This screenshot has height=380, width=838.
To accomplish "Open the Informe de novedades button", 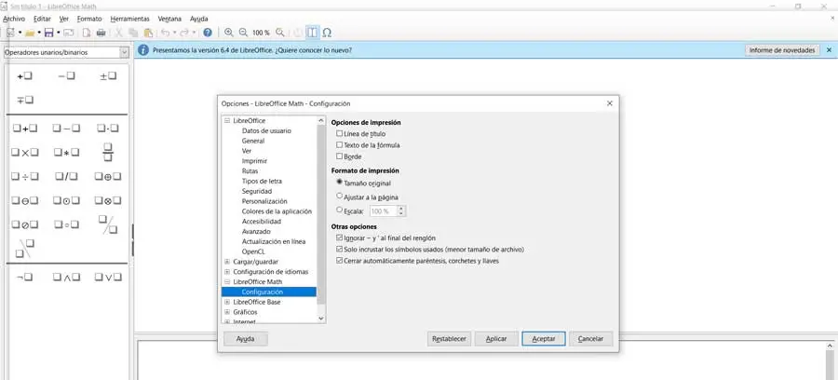I will [782, 49].
